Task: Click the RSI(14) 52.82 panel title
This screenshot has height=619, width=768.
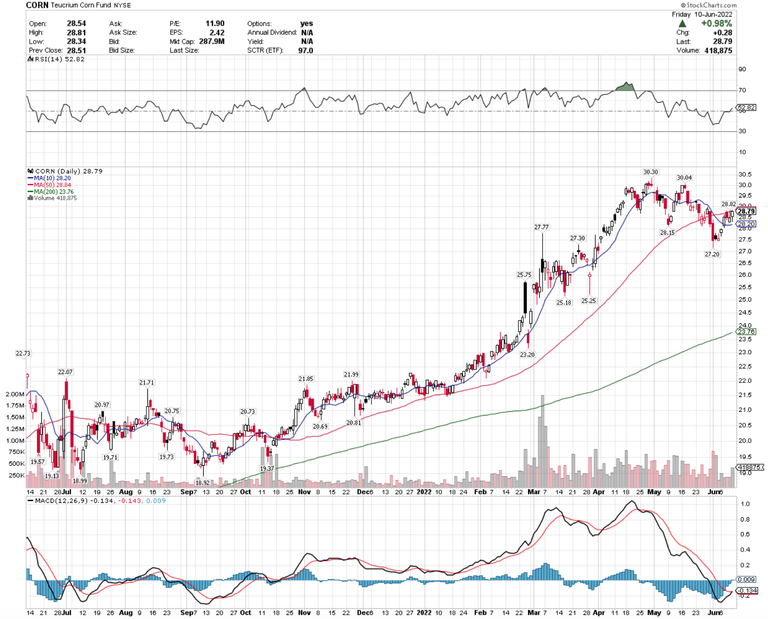Action: click(x=60, y=59)
